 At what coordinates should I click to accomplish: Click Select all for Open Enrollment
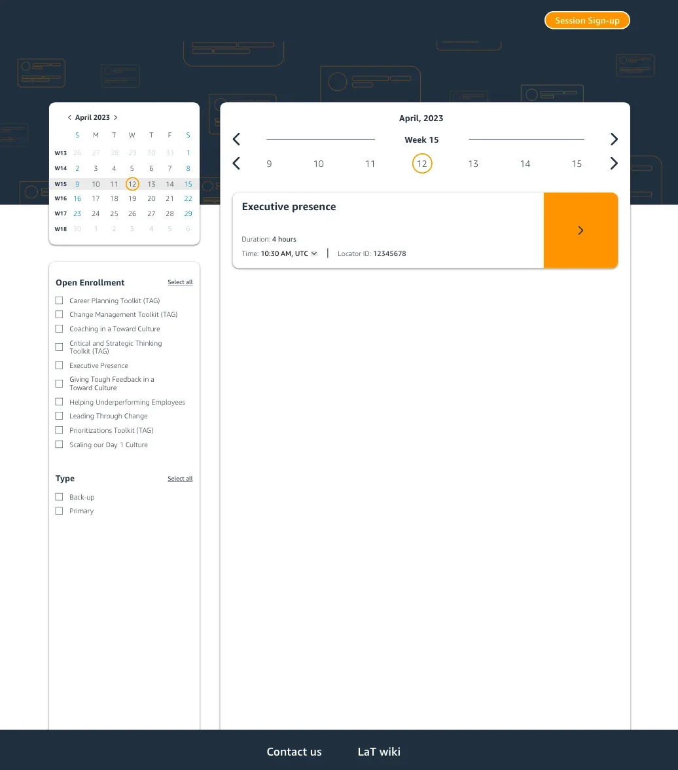pyautogui.click(x=180, y=282)
